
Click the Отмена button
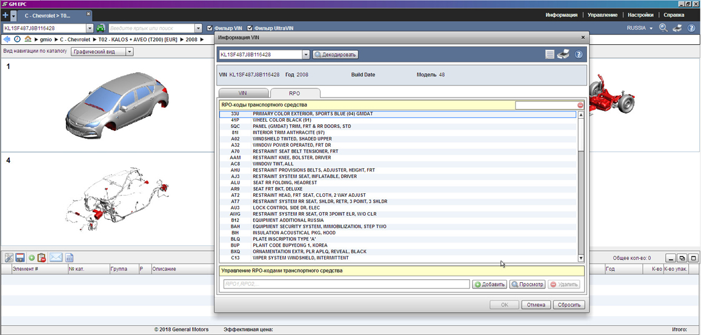click(536, 305)
